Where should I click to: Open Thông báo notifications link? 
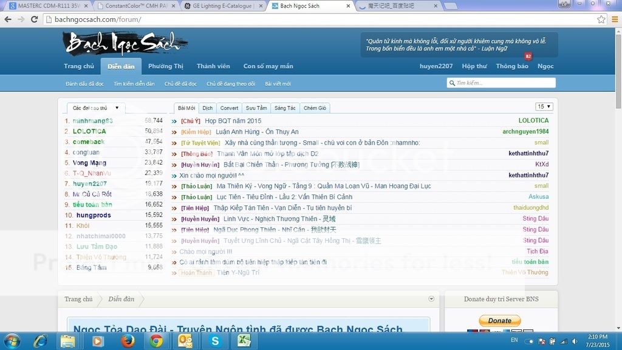pyautogui.click(x=511, y=66)
